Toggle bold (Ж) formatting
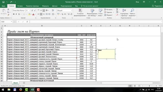The height and width of the screenshot is (92, 163). 14,14
